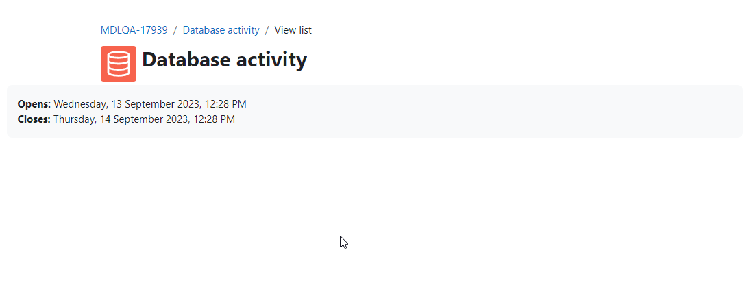Select the View list breadcrumb item
Image resolution: width=747 pixels, height=294 pixels.
coord(293,30)
